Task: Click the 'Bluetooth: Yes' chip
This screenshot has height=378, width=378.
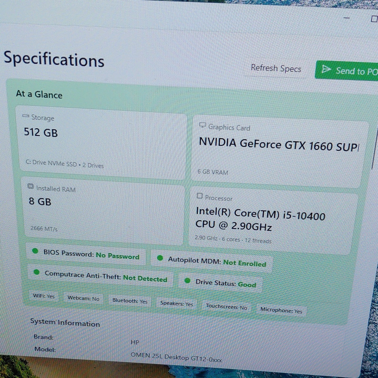Action: (x=130, y=301)
